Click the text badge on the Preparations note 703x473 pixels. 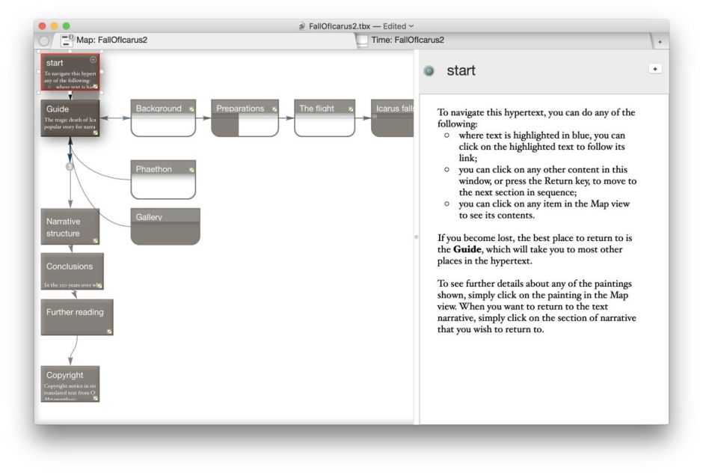(275, 109)
